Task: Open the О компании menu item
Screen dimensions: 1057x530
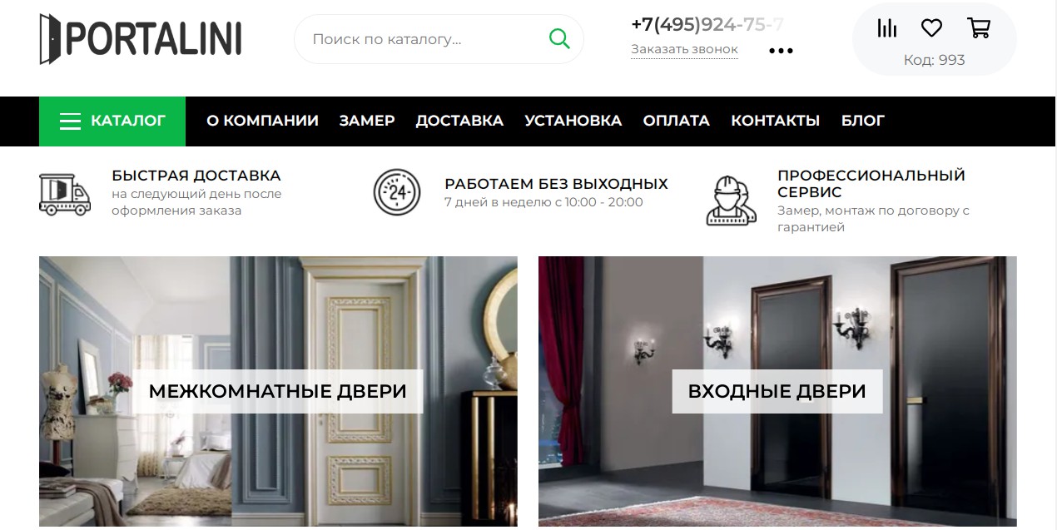Action: pyautogui.click(x=262, y=121)
